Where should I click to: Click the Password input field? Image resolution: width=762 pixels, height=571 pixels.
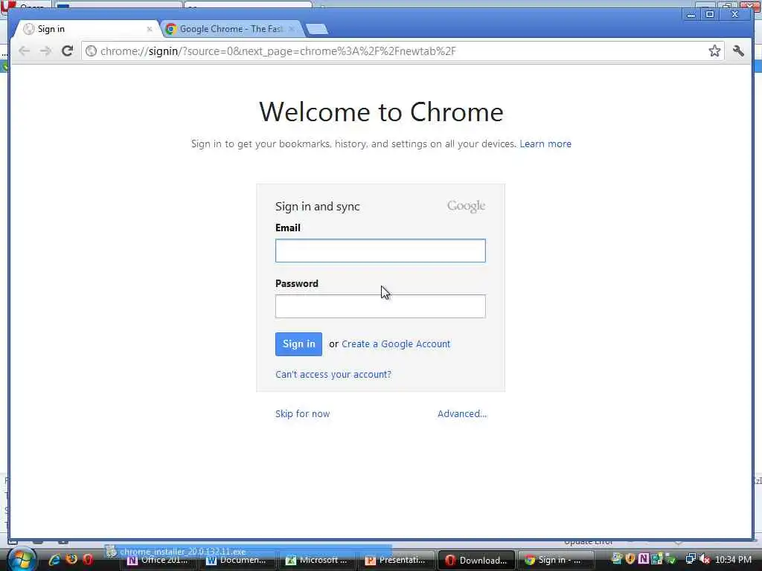pos(380,306)
